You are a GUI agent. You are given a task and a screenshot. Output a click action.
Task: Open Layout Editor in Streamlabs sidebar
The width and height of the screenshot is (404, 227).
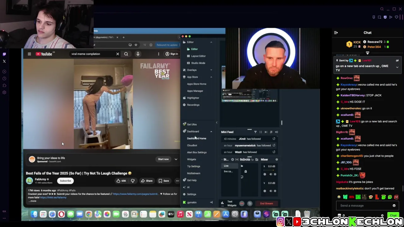tap(198, 56)
